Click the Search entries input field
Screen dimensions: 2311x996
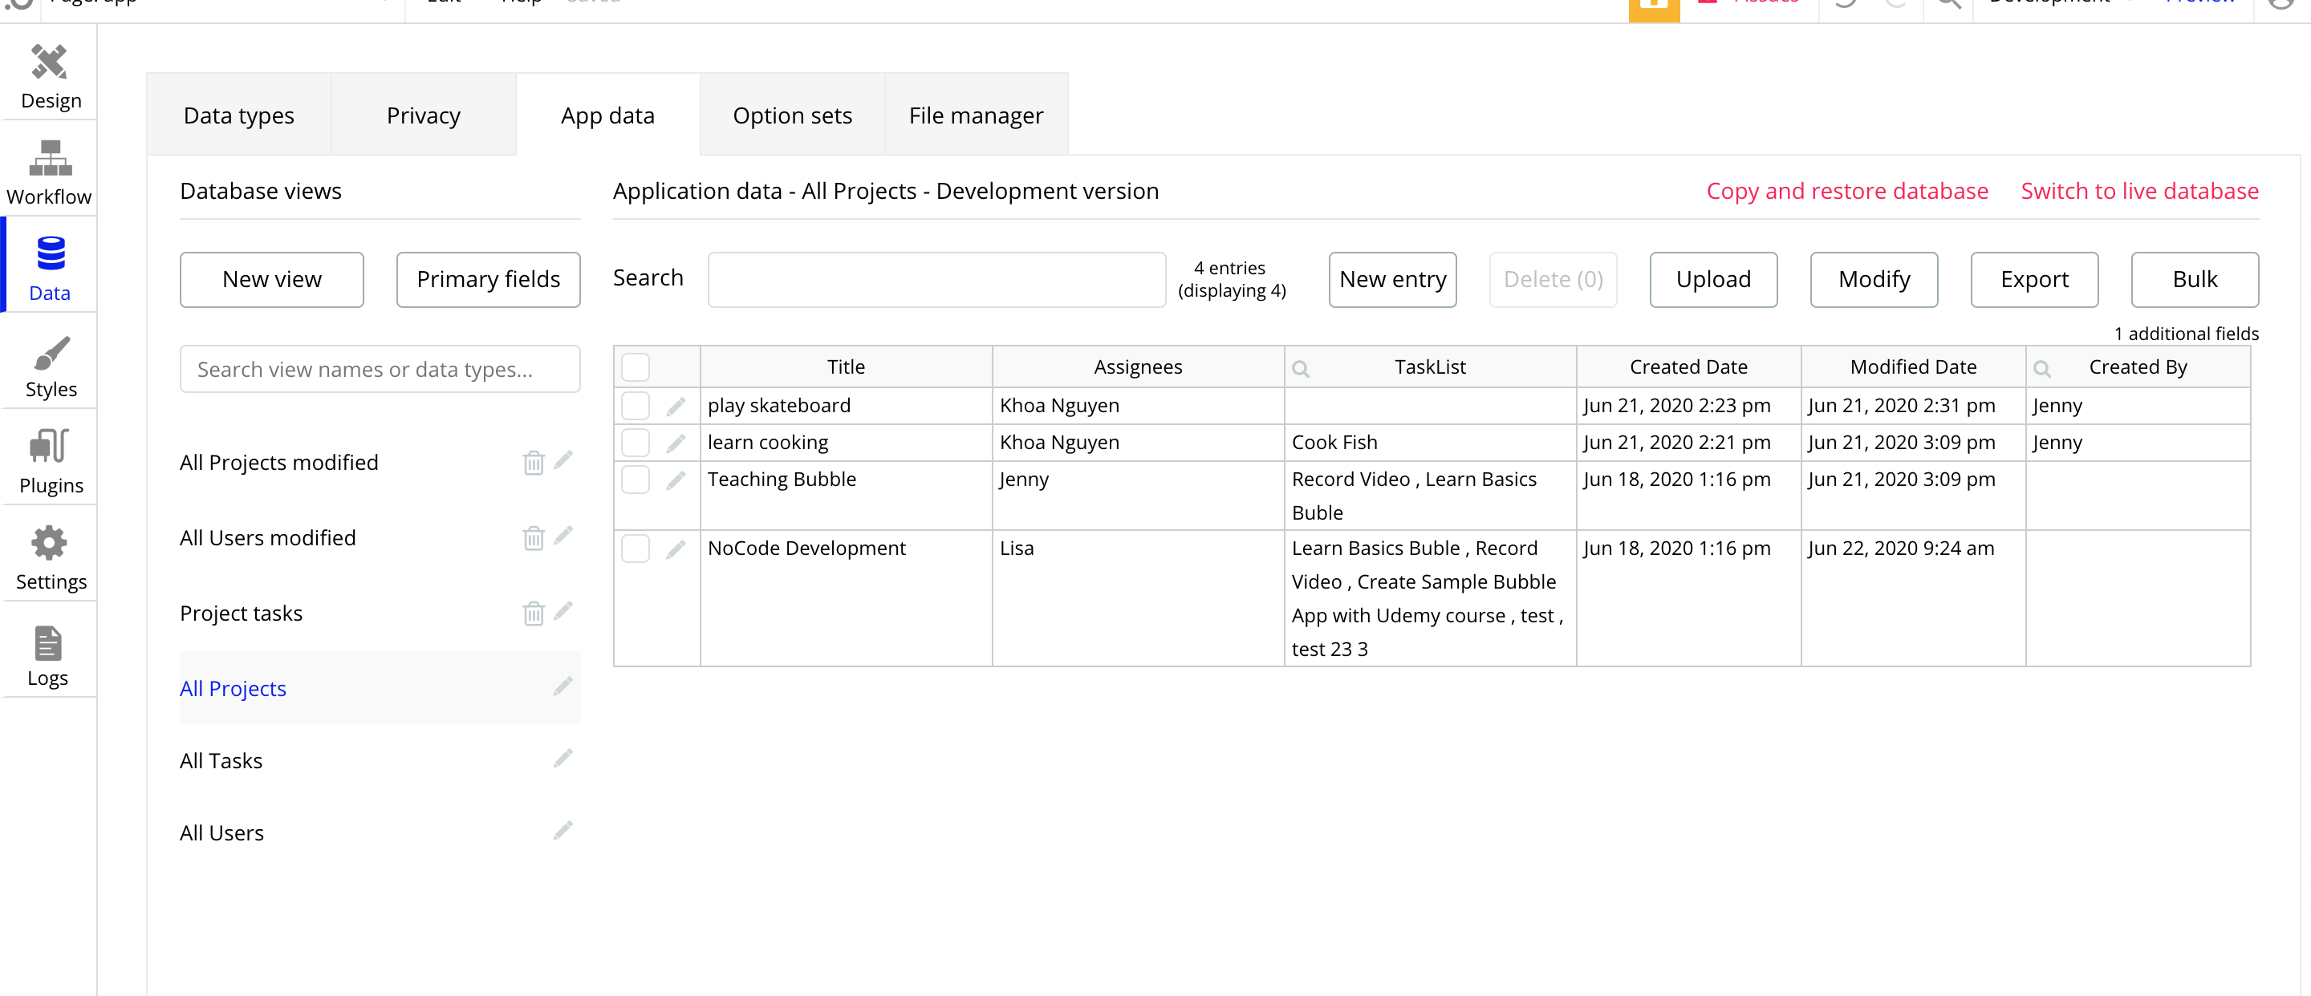point(936,280)
